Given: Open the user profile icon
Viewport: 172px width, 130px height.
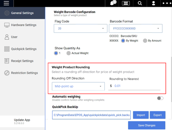Looking at the screenshot, I should [154, 3].
